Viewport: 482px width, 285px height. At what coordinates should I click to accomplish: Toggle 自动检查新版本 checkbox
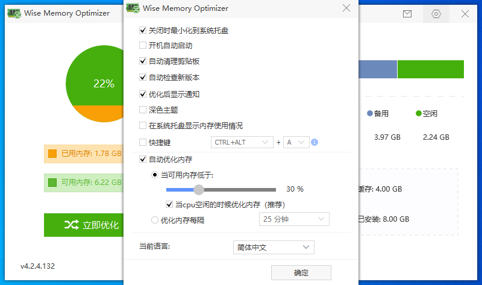pos(143,77)
